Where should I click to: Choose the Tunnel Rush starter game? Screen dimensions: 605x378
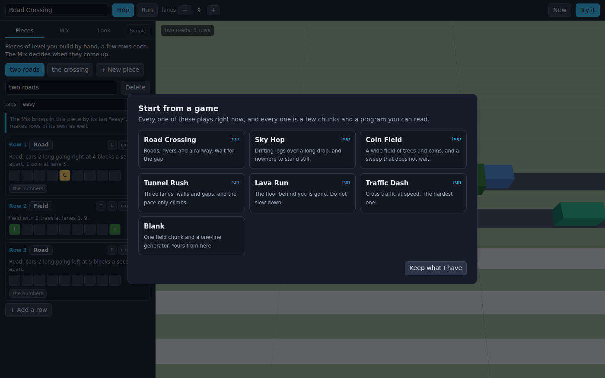point(191,193)
